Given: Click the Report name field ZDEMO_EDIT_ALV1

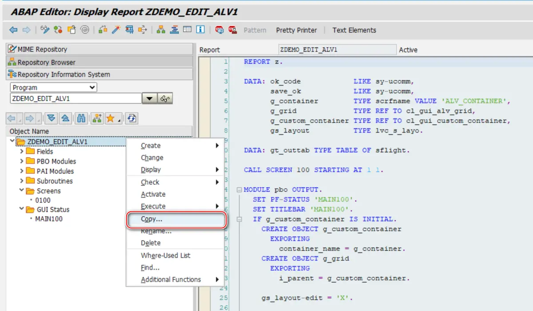Looking at the screenshot, I should (337, 50).
